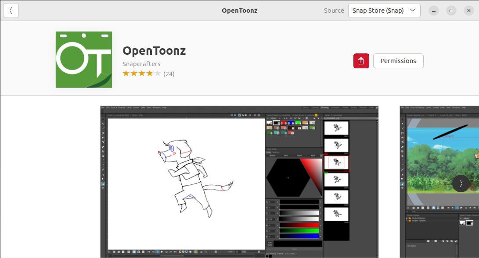This screenshot has width=479, height=258.
Task: Click the Snapcrafters publisher name
Action: tap(141, 64)
